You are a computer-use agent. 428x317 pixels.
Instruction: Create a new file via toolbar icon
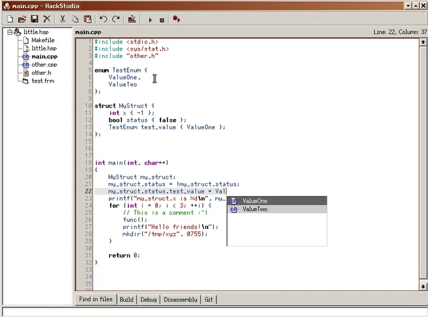(x=10, y=19)
